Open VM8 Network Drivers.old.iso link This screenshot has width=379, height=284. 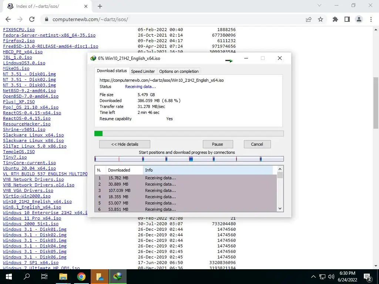pos(38,185)
